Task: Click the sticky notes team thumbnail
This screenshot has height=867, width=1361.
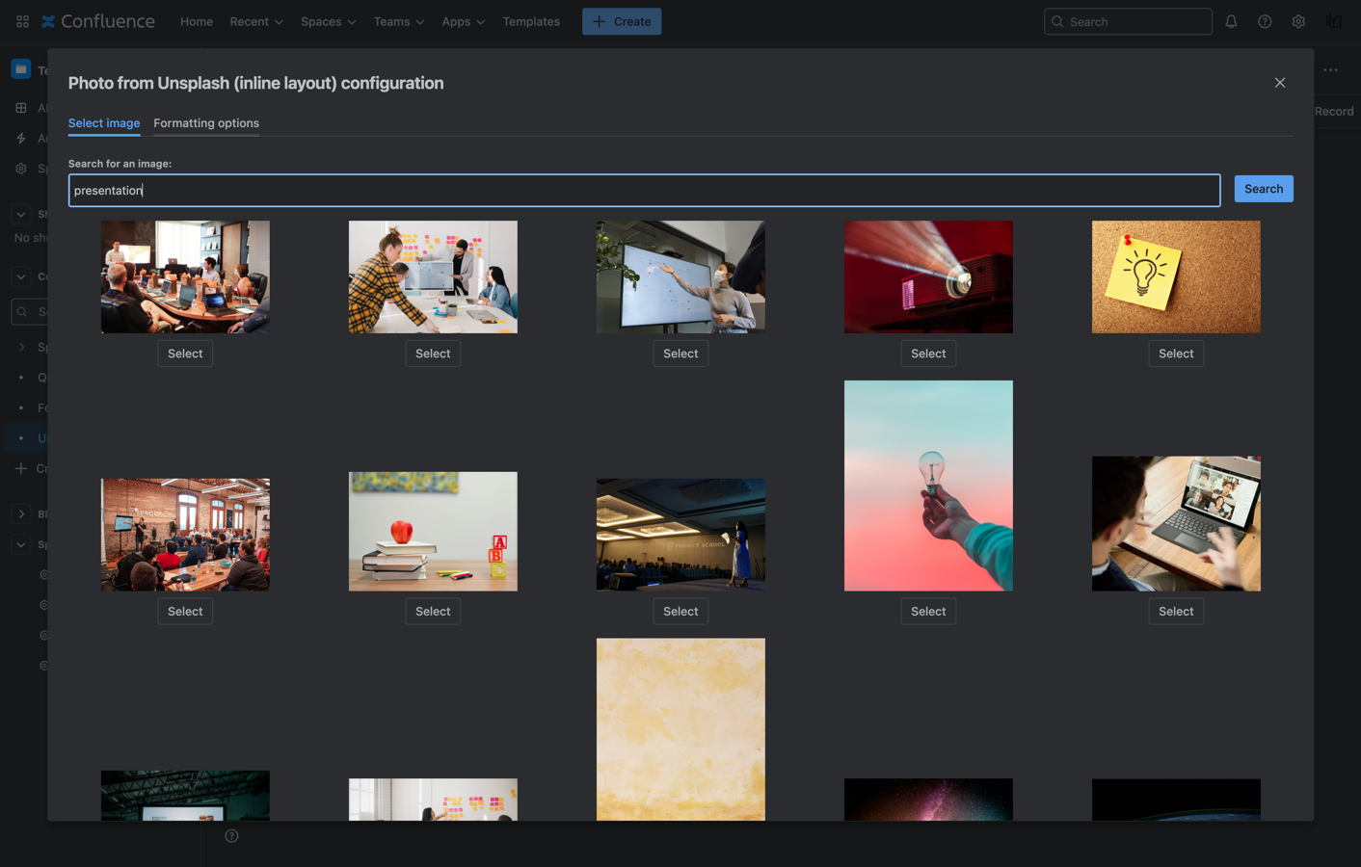Action: point(433,276)
